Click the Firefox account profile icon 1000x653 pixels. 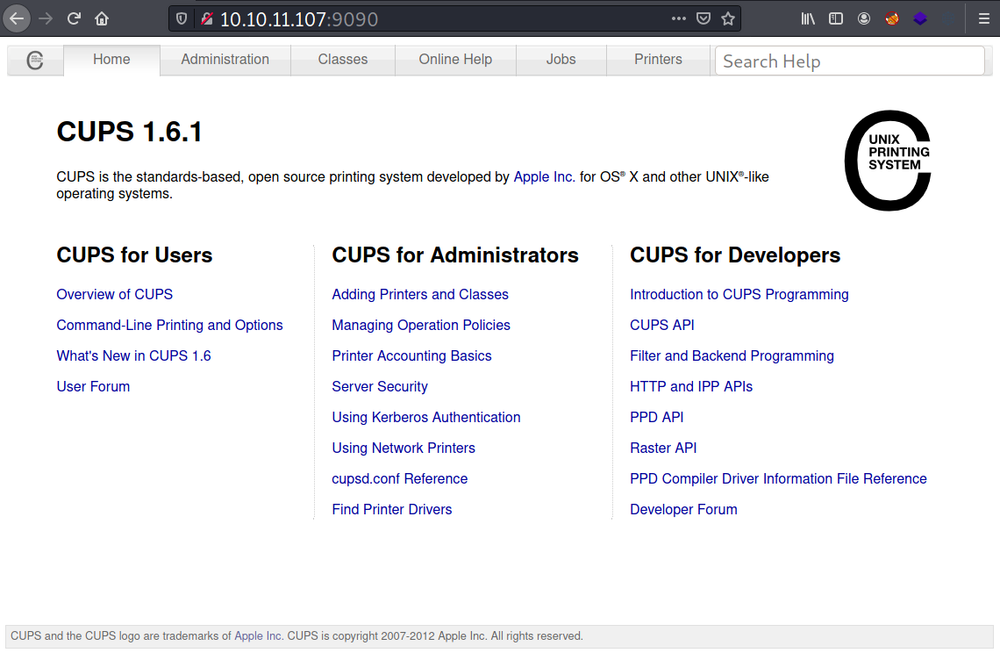pos(864,18)
